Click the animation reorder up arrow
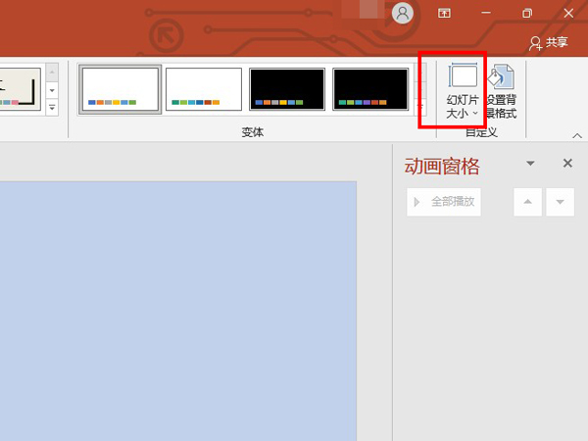588x441 pixels. (527, 202)
